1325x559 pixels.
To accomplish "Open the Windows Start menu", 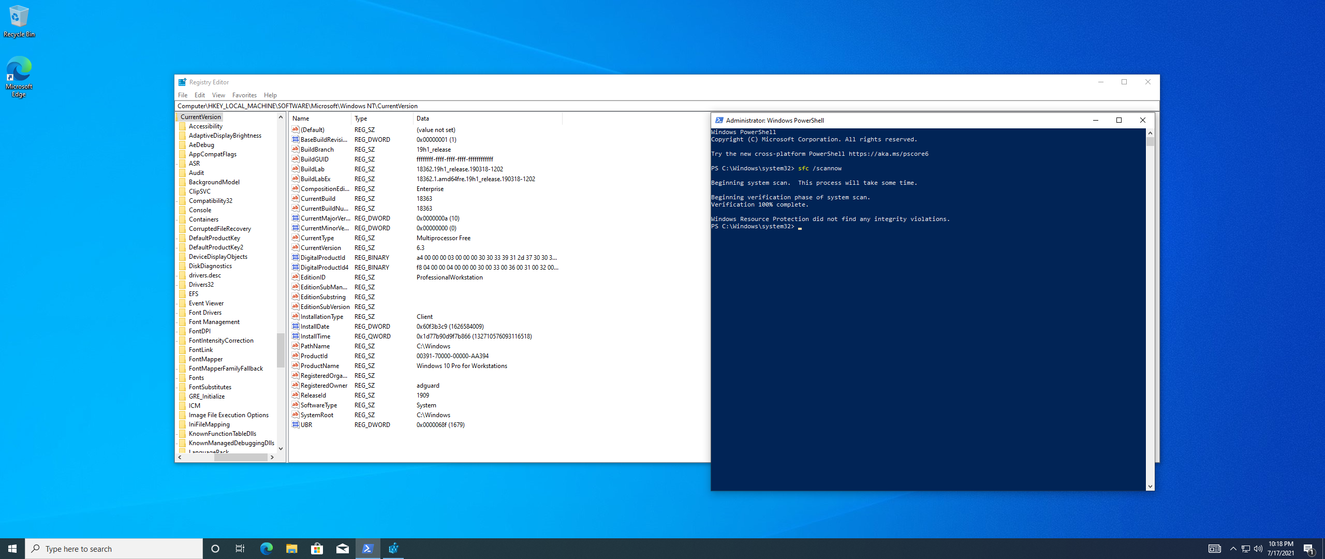I will (x=12, y=549).
